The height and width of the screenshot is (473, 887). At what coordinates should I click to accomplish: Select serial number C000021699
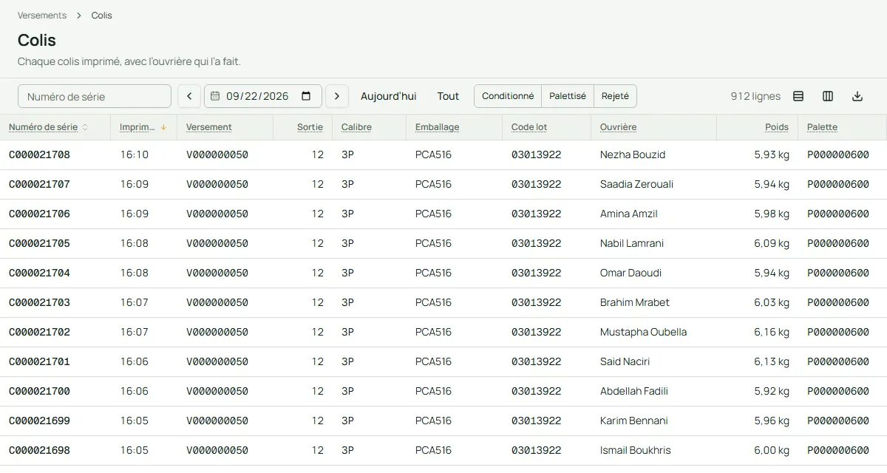coord(39,421)
